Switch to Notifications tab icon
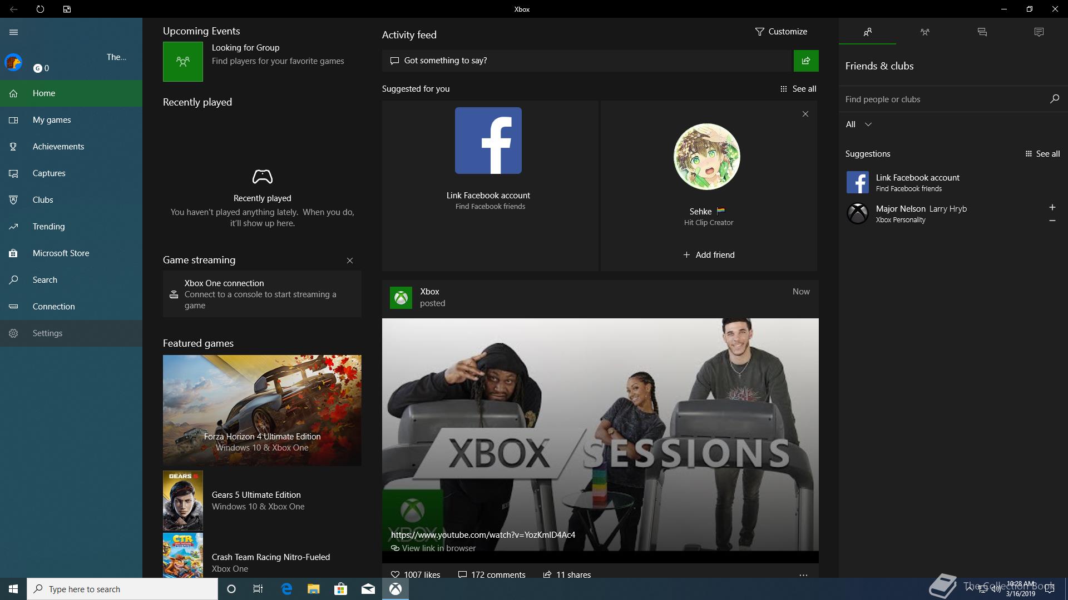1068x600 pixels. point(1039,32)
